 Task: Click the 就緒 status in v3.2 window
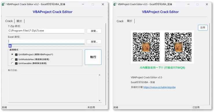click(x=4, y=107)
